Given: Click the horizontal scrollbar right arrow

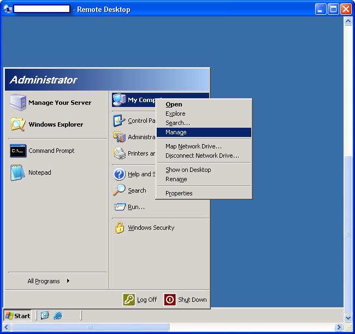Looking at the screenshot, I should (x=339, y=327).
